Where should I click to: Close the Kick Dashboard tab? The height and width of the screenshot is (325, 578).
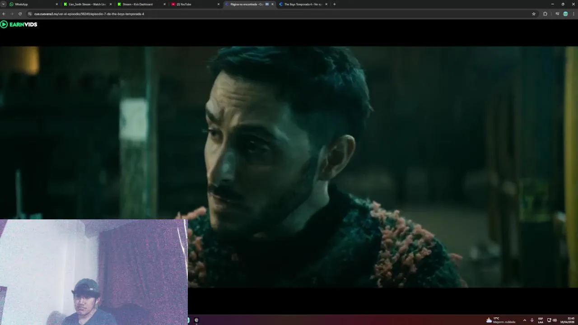point(164,4)
